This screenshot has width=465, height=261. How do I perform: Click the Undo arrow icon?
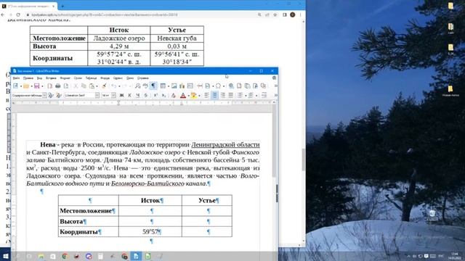(x=113, y=86)
